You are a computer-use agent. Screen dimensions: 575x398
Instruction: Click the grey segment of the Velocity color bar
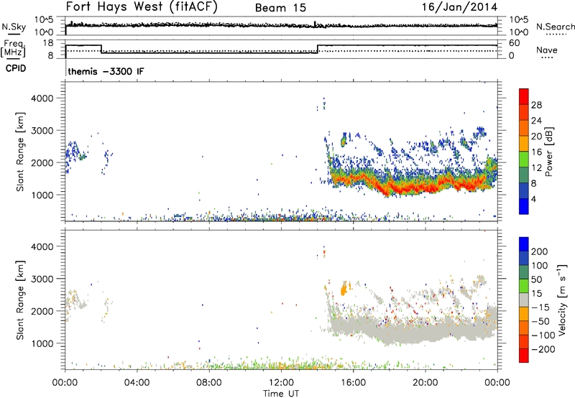(x=524, y=300)
